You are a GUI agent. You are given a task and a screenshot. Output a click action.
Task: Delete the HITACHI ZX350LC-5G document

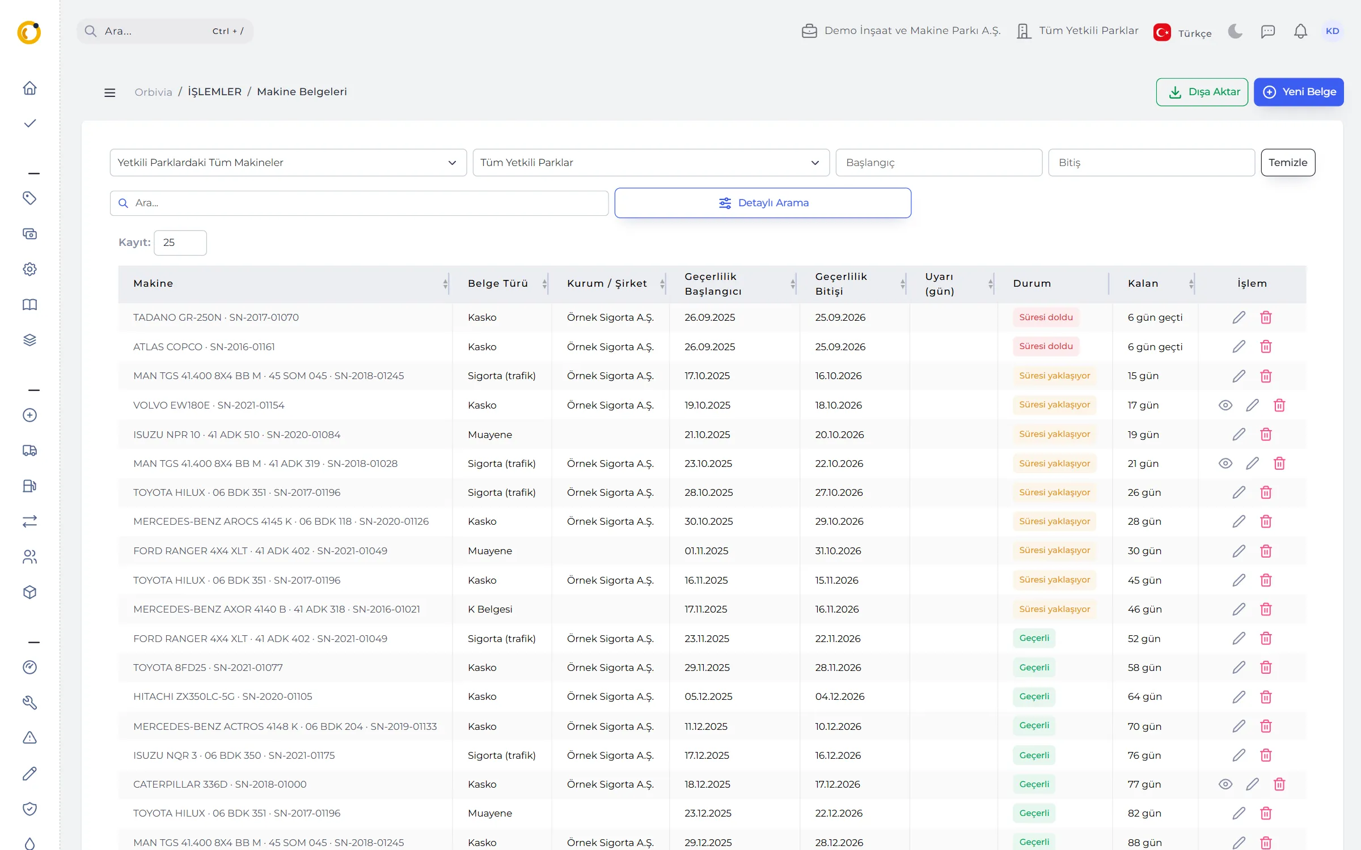1266,696
